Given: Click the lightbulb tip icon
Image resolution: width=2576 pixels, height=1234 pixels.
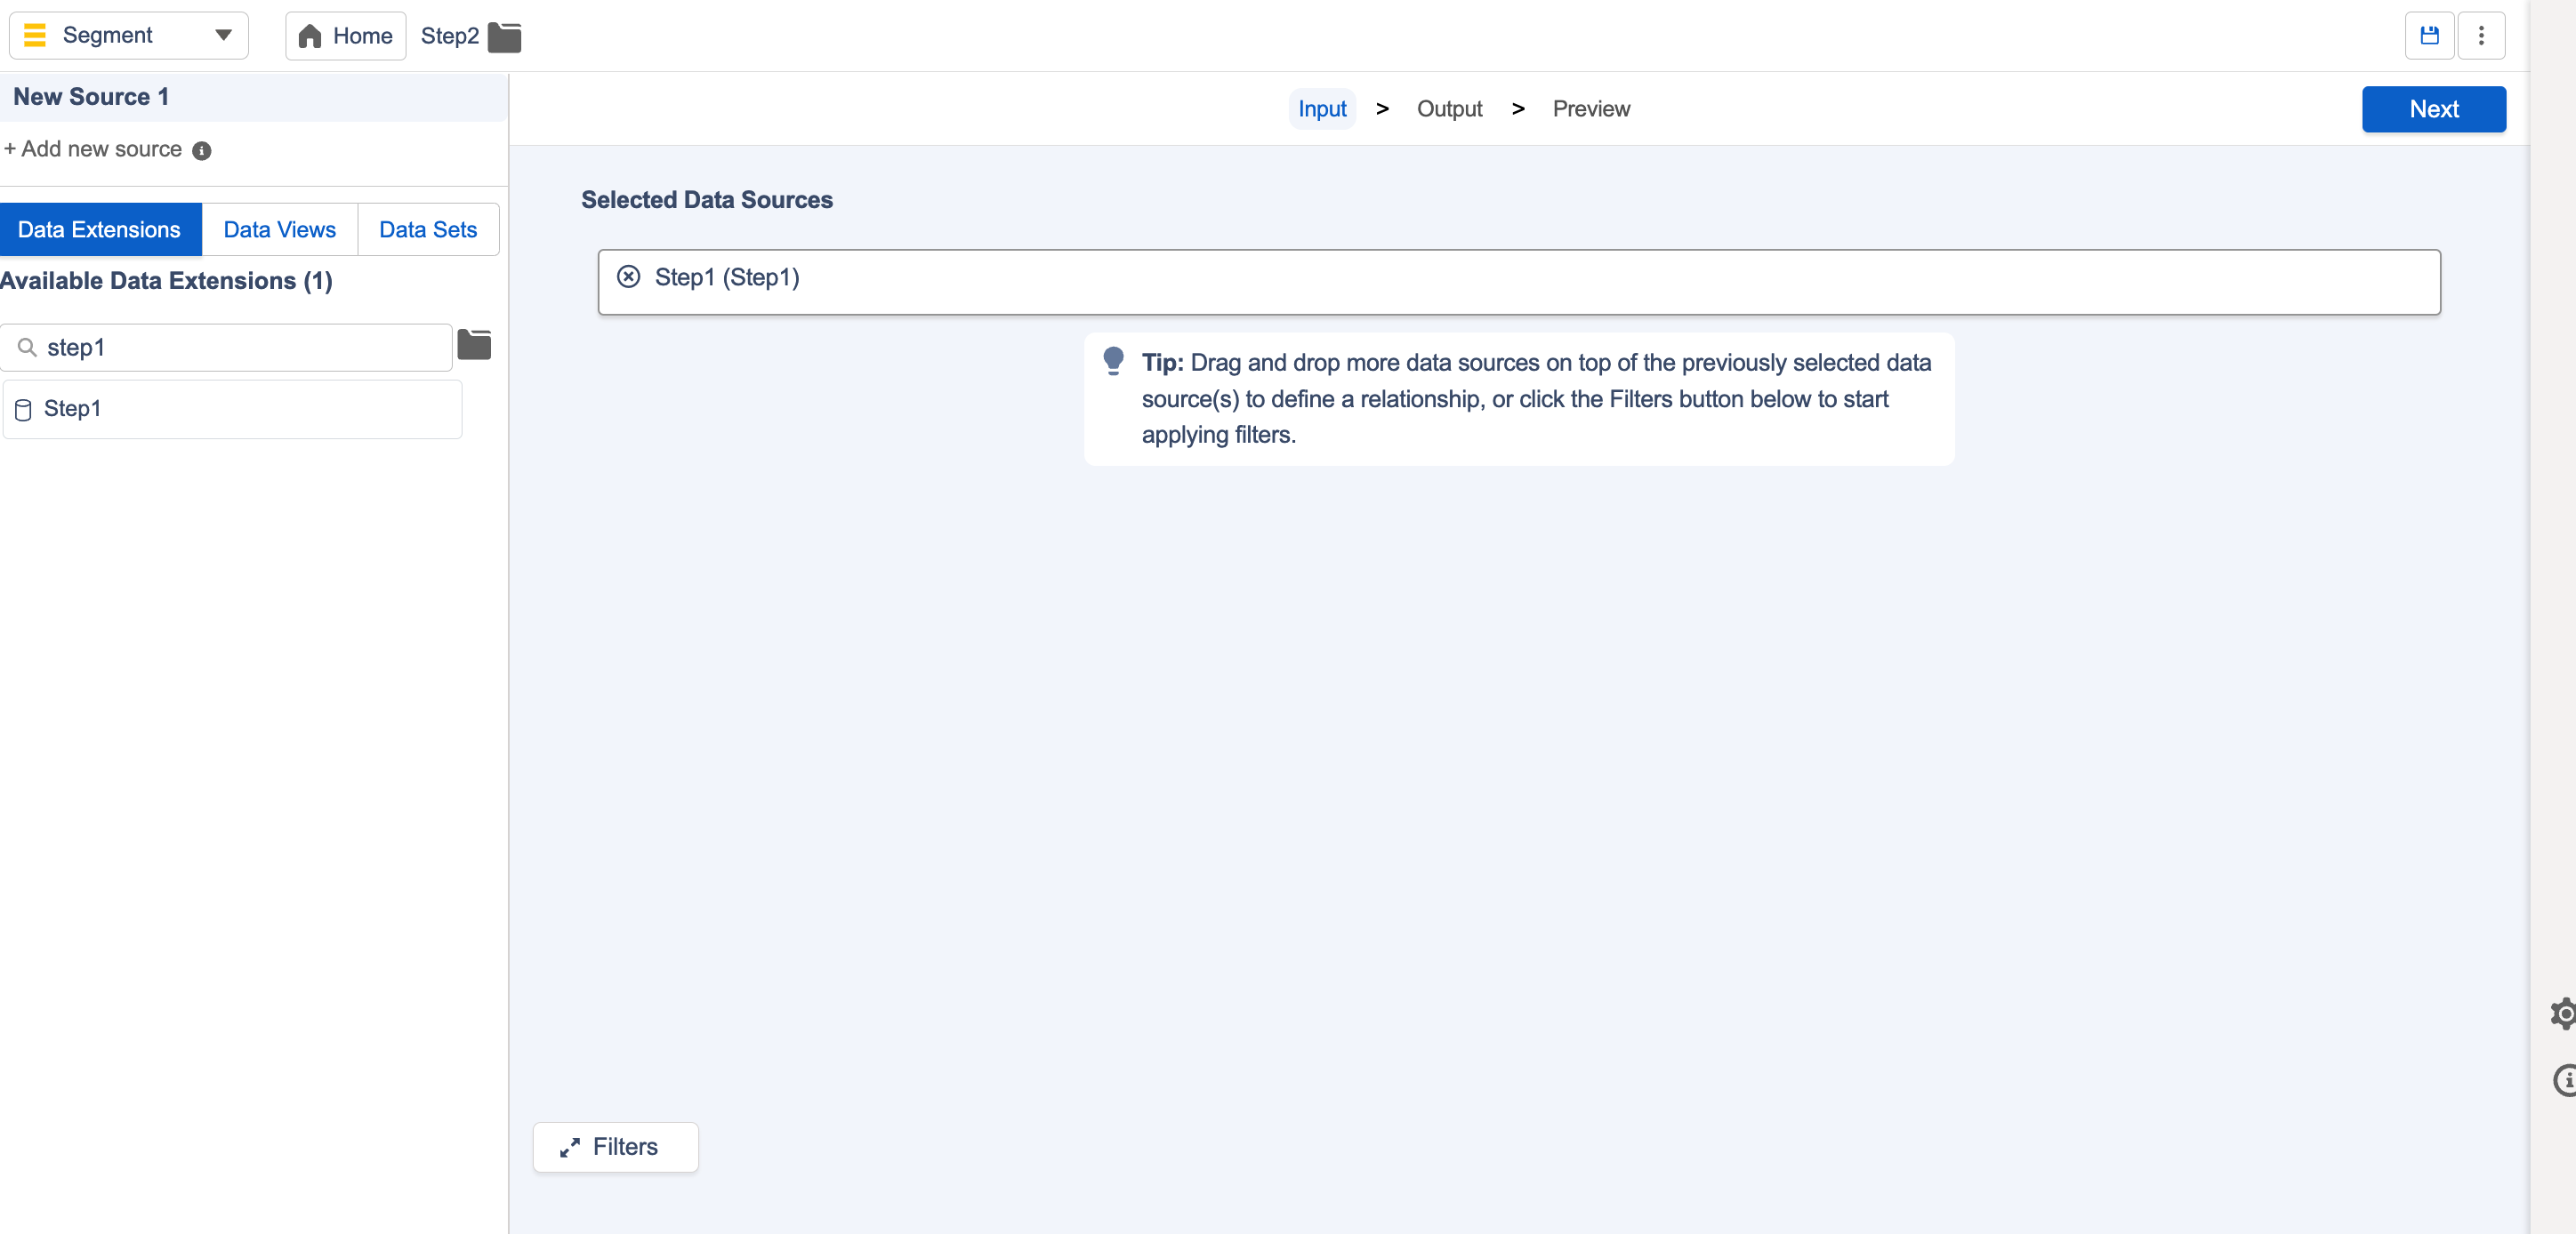Looking at the screenshot, I should pos(1113,360).
